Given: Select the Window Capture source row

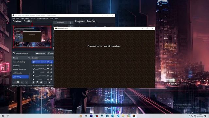Looking at the screenshot, I should [42, 62].
